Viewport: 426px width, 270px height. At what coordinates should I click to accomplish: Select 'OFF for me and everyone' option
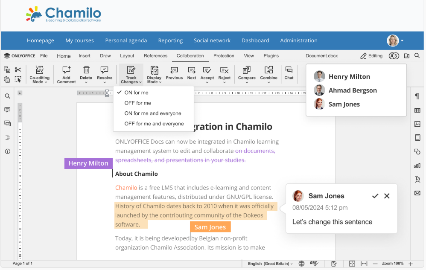point(154,123)
